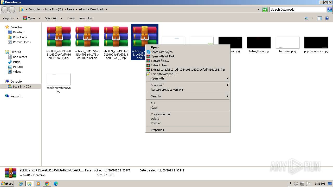This screenshot has height=187, width=333.
Task: Click the Start button
Action: coord(7,184)
